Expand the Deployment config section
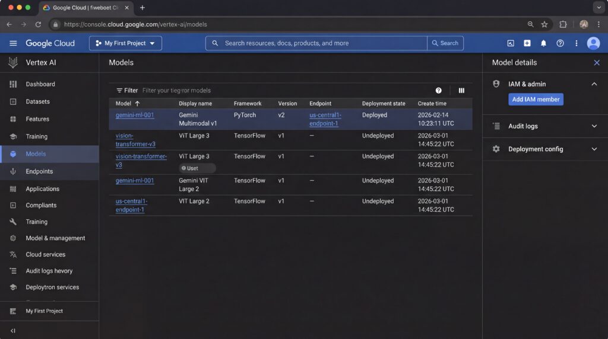Image resolution: width=608 pixels, height=339 pixels. 594,149
